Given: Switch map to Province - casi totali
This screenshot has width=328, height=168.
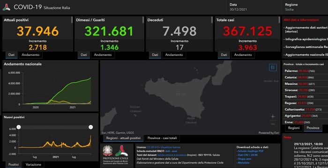Looking at the screenshot, I should tap(162, 138).
